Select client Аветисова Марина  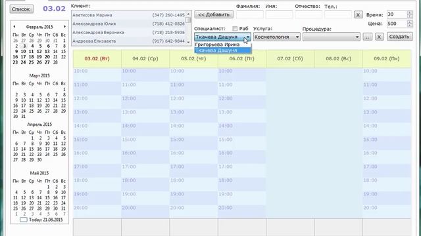click(x=129, y=15)
